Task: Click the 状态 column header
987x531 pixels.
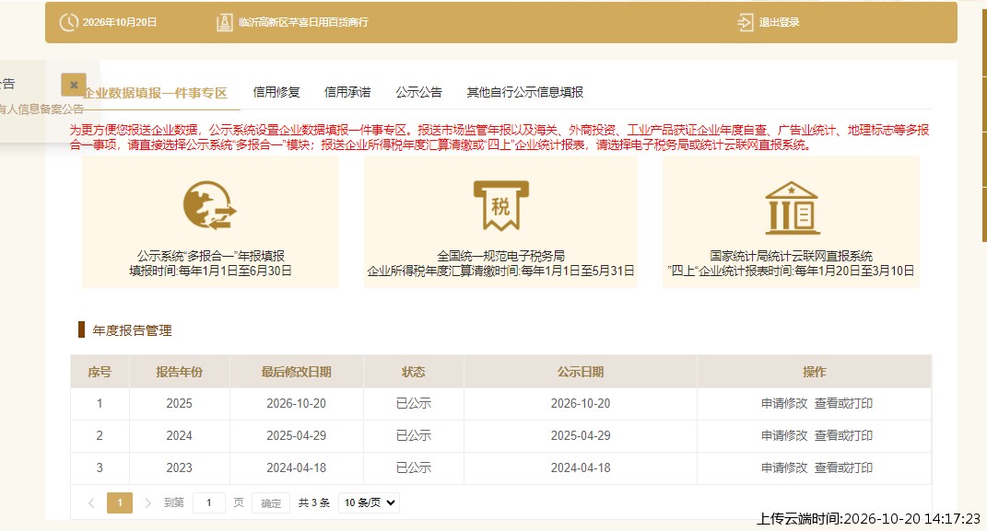Action: click(414, 372)
